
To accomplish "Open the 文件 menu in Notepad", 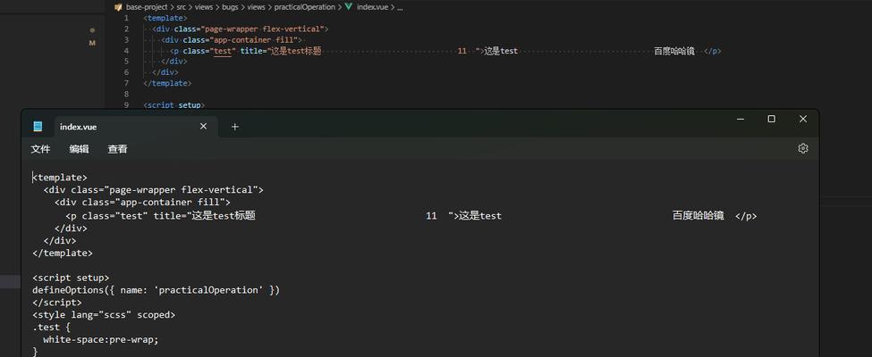I will (40, 149).
